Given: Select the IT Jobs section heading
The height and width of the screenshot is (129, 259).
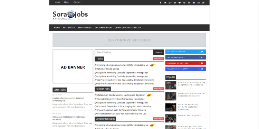Looking at the screenshot, I should tap(99, 59).
